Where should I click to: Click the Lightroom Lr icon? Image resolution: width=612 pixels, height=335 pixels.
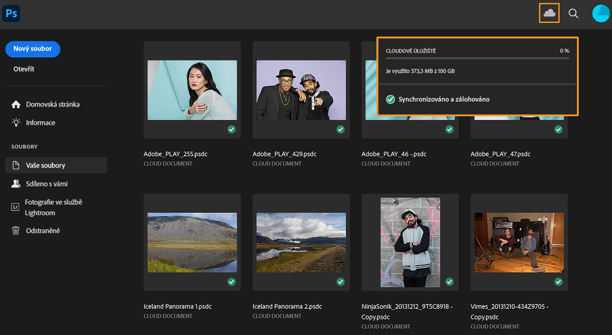click(16, 207)
